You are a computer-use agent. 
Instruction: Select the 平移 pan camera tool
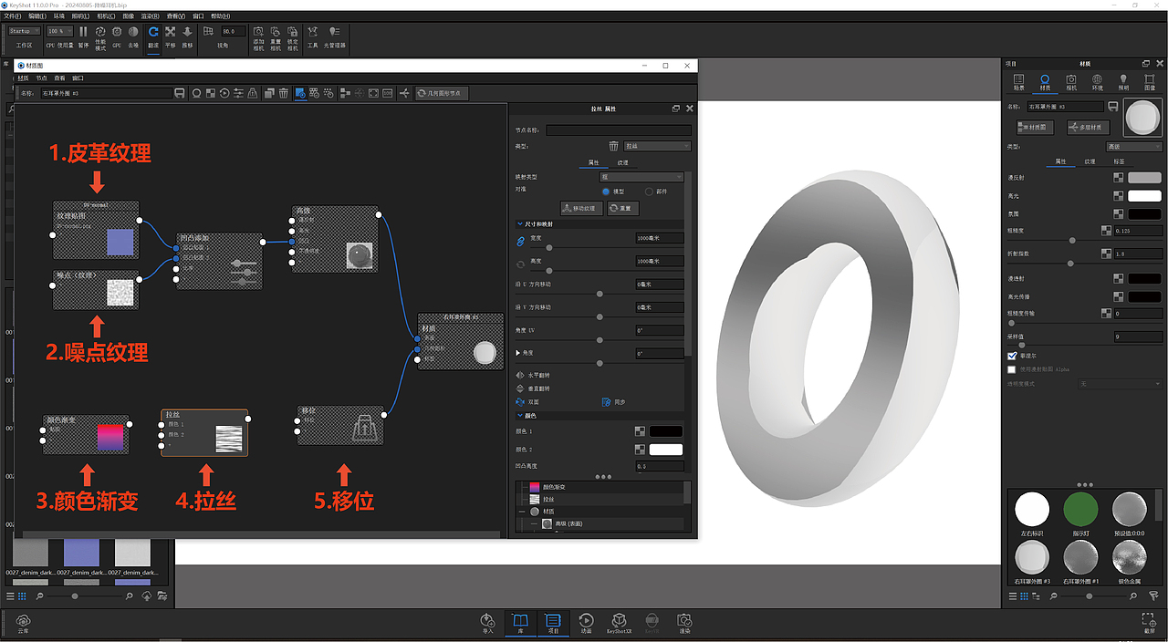click(171, 32)
